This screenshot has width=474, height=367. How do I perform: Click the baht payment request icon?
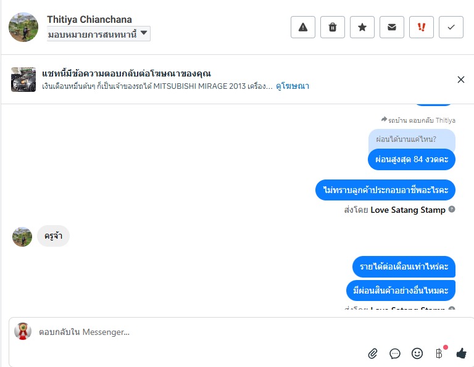pyautogui.click(x=439, y=353)
